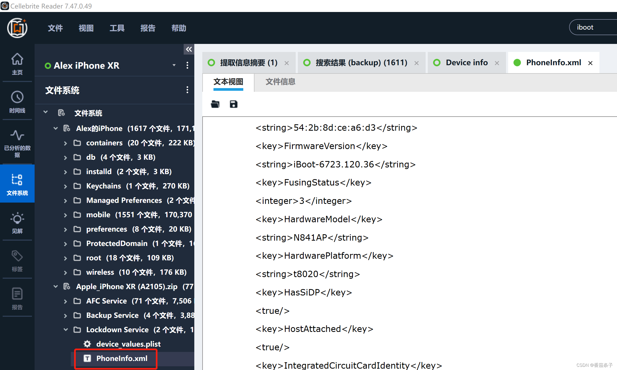Open the 报告 menu in top bar

click(148, 28)
